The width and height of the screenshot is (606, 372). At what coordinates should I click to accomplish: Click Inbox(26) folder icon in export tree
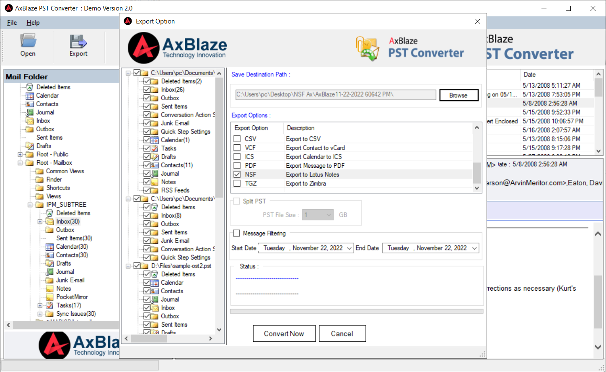coord(155,90)
